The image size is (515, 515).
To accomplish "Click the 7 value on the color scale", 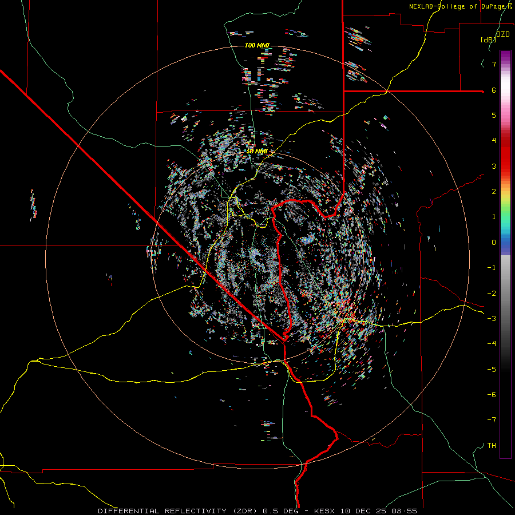I will pos(494,64).
